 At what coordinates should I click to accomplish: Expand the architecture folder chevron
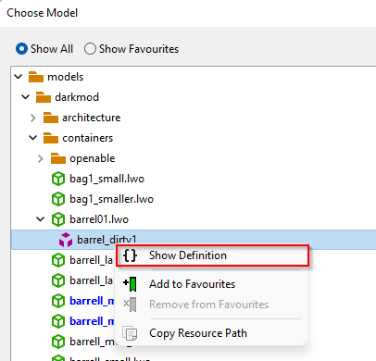click(33, 118)
